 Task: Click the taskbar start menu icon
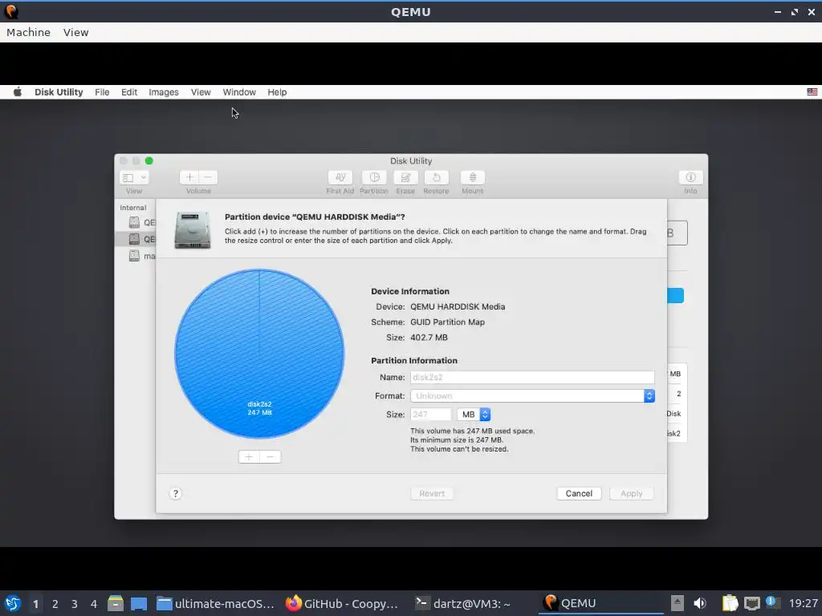[13, 603]
